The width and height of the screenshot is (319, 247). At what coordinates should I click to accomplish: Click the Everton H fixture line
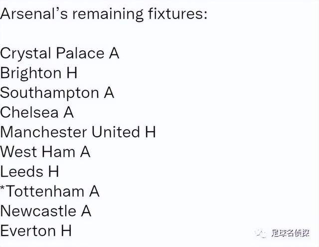36,231
